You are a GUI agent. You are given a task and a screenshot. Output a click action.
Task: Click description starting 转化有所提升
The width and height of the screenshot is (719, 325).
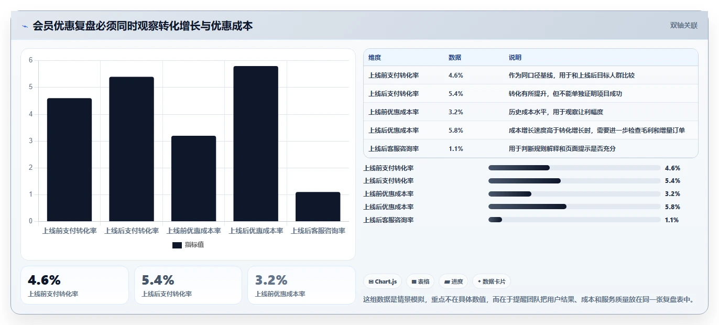click(x=565, y=93)
